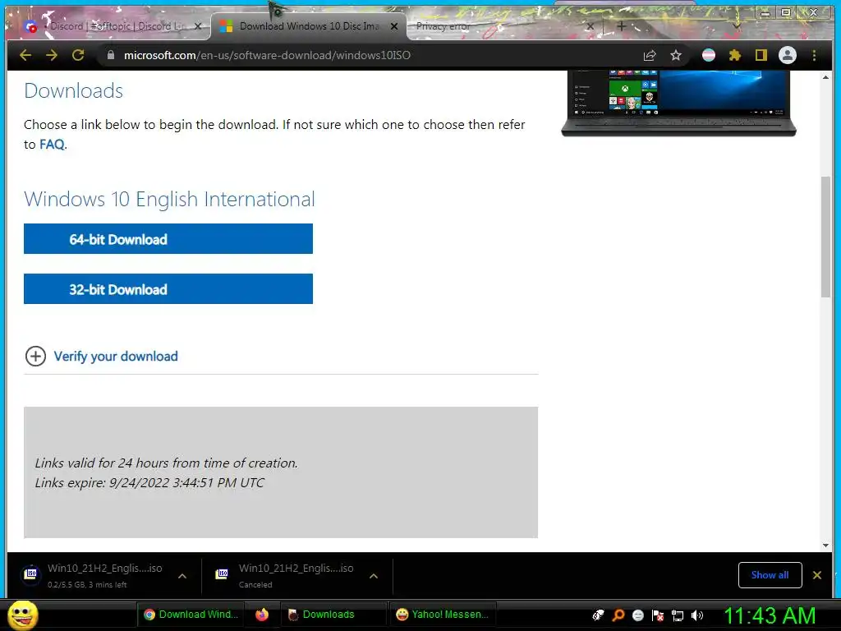Open options chevron for the canceled ISO
This screenshot has width=841, height=631.
tap(374, 576)
